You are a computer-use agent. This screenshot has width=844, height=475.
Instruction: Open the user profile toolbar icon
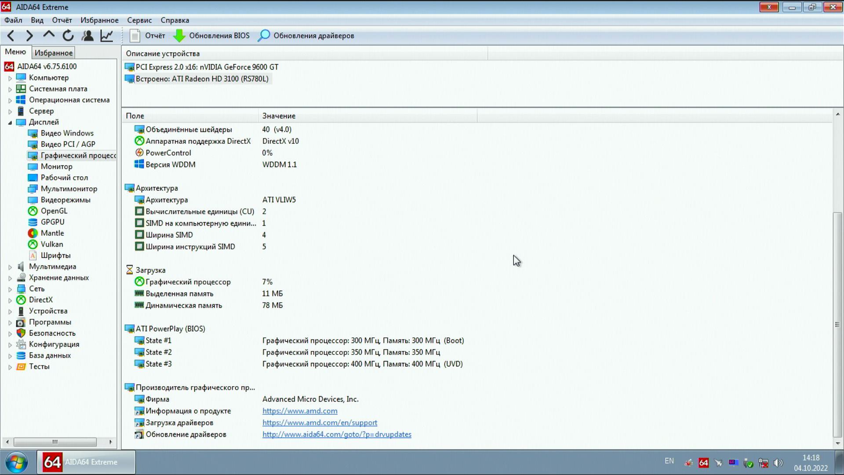[x=87, y=36]
